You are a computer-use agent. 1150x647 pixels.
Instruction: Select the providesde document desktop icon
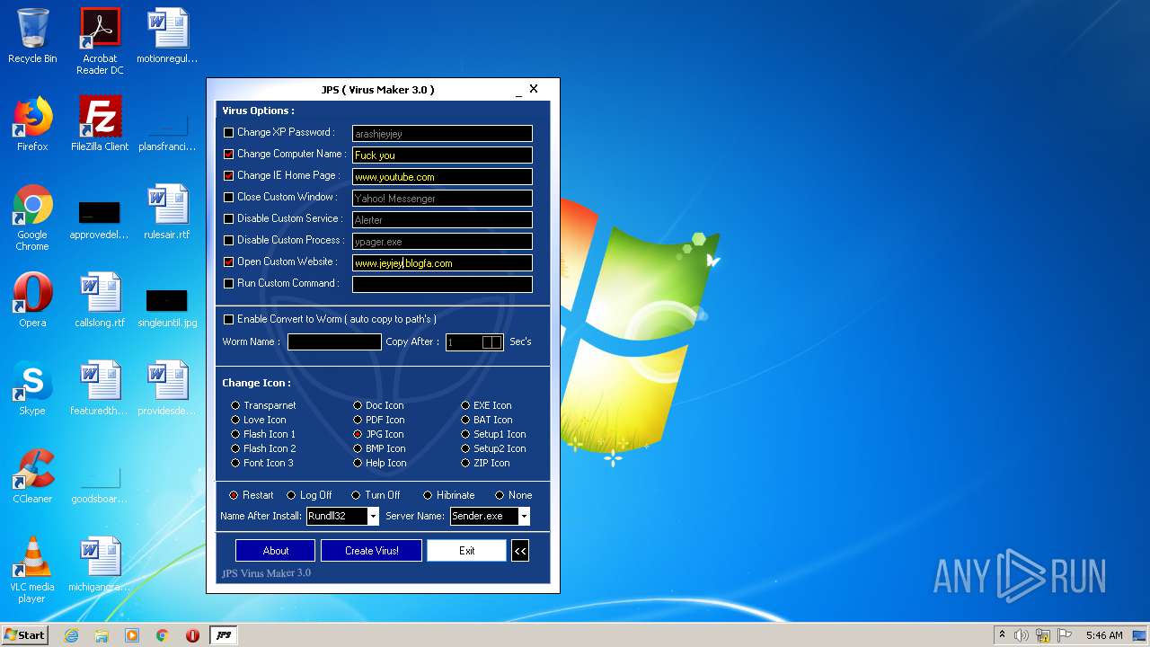(167, 388)
